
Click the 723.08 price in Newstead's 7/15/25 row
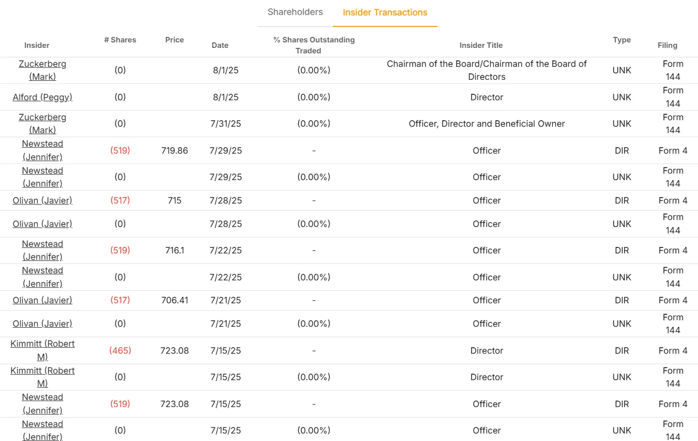(174, 404)
